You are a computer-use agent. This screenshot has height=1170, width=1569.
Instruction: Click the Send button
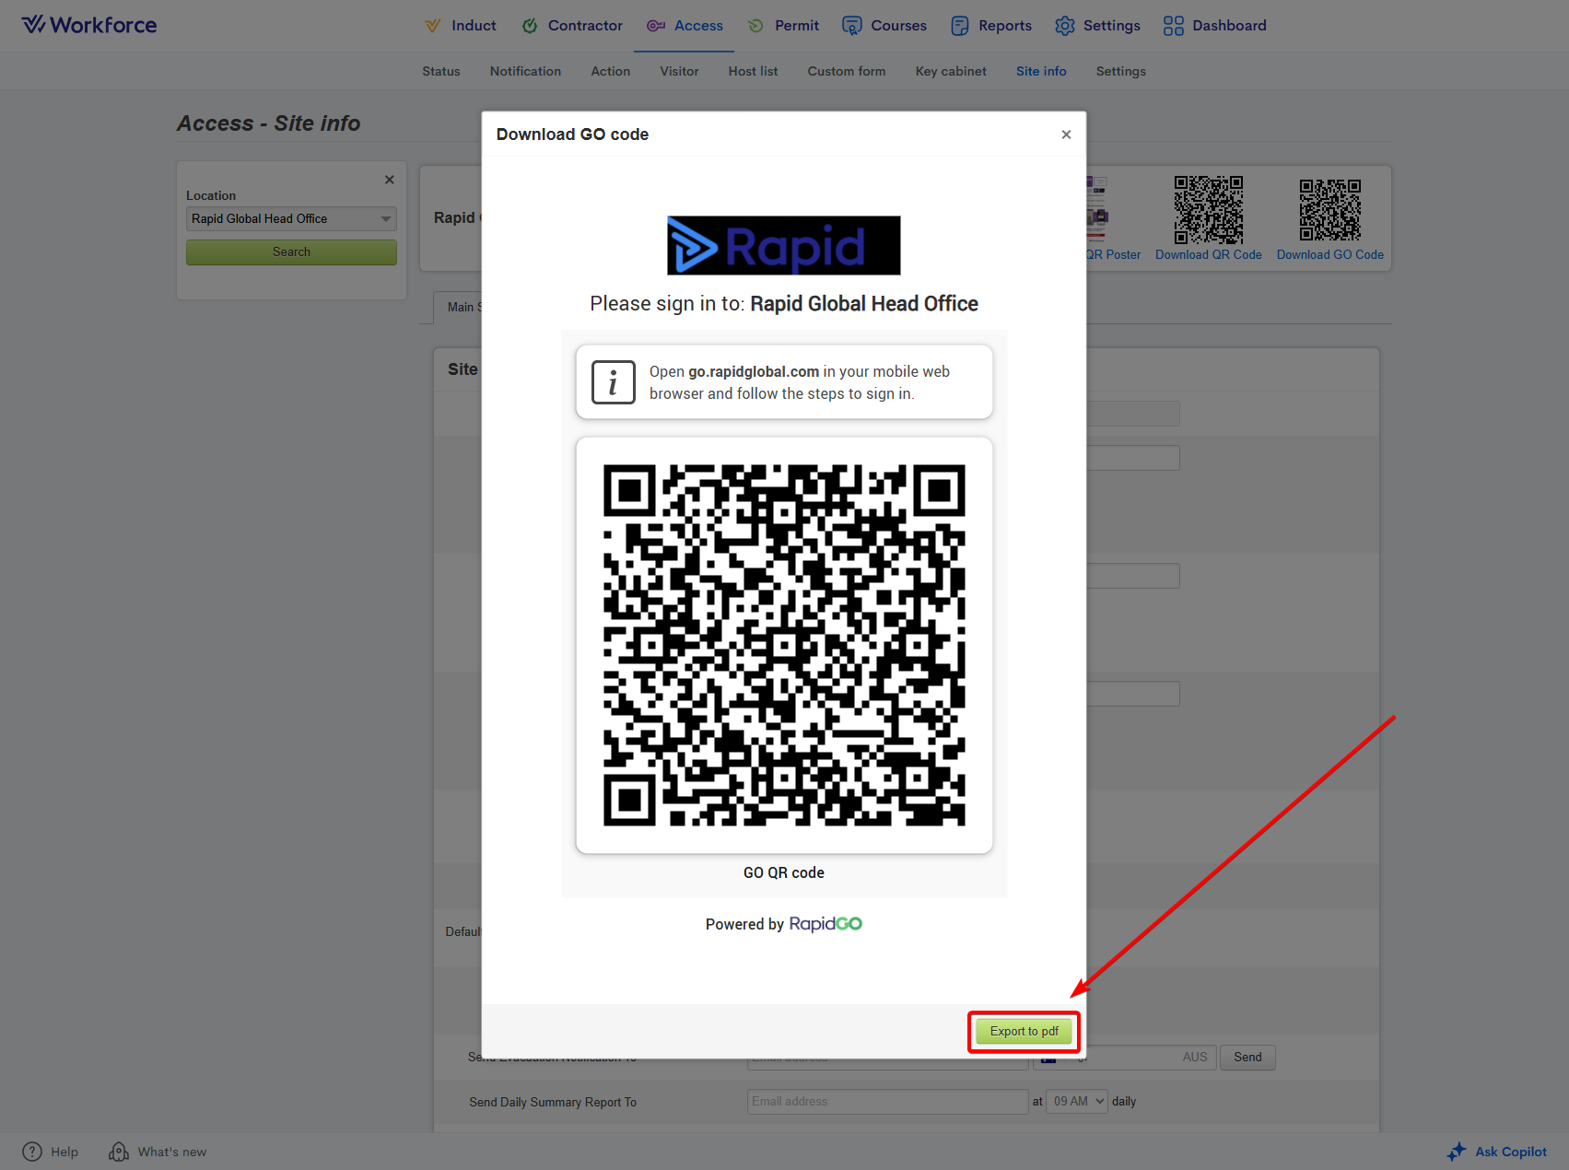coord(1247,1057)
